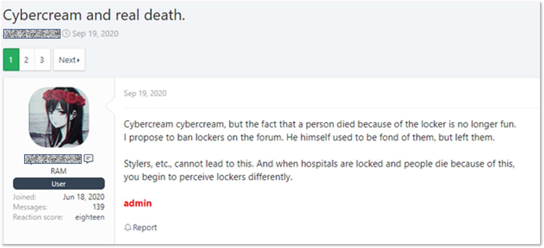Click the clock icon beside thread date
The height and width of the screenshot is (248, 544).
[x=66, y=33]
